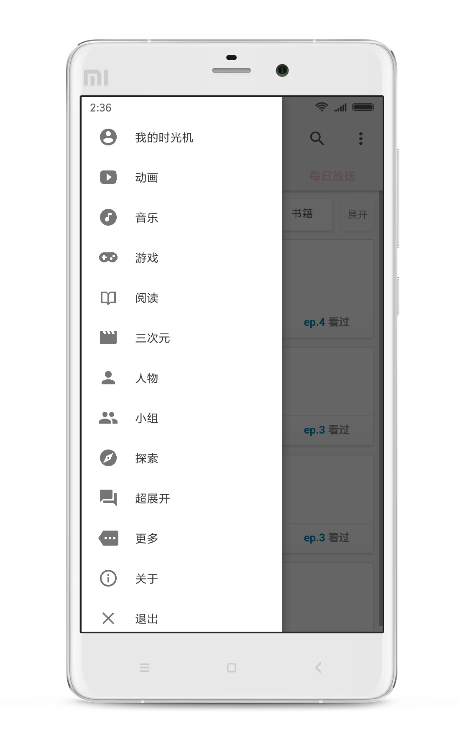The image size is (460, 752).
Task: Expand the categories with 展开 button
Action: tap(358, 215)
